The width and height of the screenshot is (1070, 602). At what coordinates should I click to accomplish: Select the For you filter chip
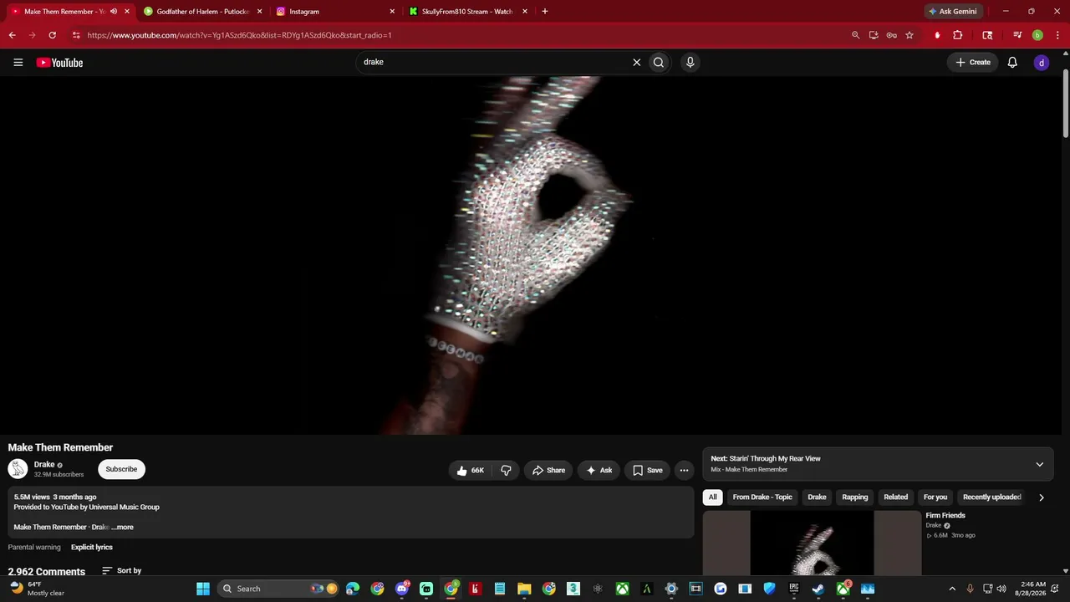(935, 497)
